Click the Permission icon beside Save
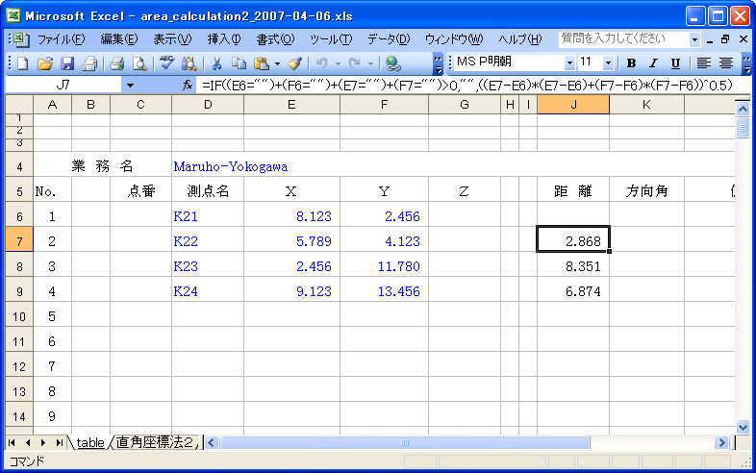This screenshot has width=756, height=473. pyautogui.click(x=89, y=63)
